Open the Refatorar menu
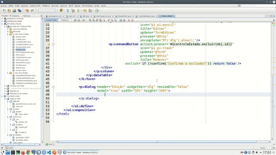This screenshot has height=155, width=276. 46,6
